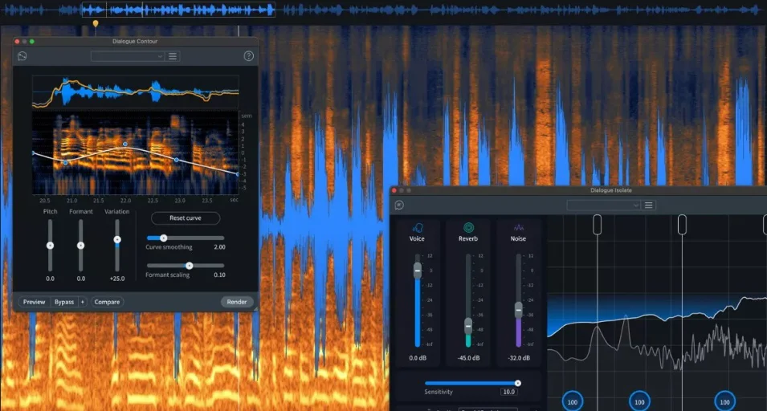Click the leftmost 100 band circle

tap(573, 402)
